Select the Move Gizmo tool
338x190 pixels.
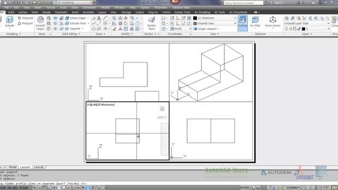(273, 22)
